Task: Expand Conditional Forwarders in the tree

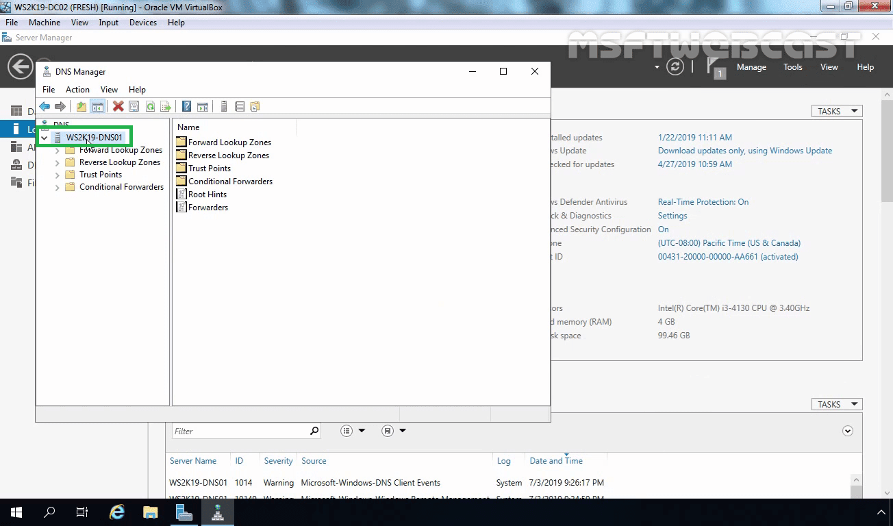Action: (x=58, y=187)
